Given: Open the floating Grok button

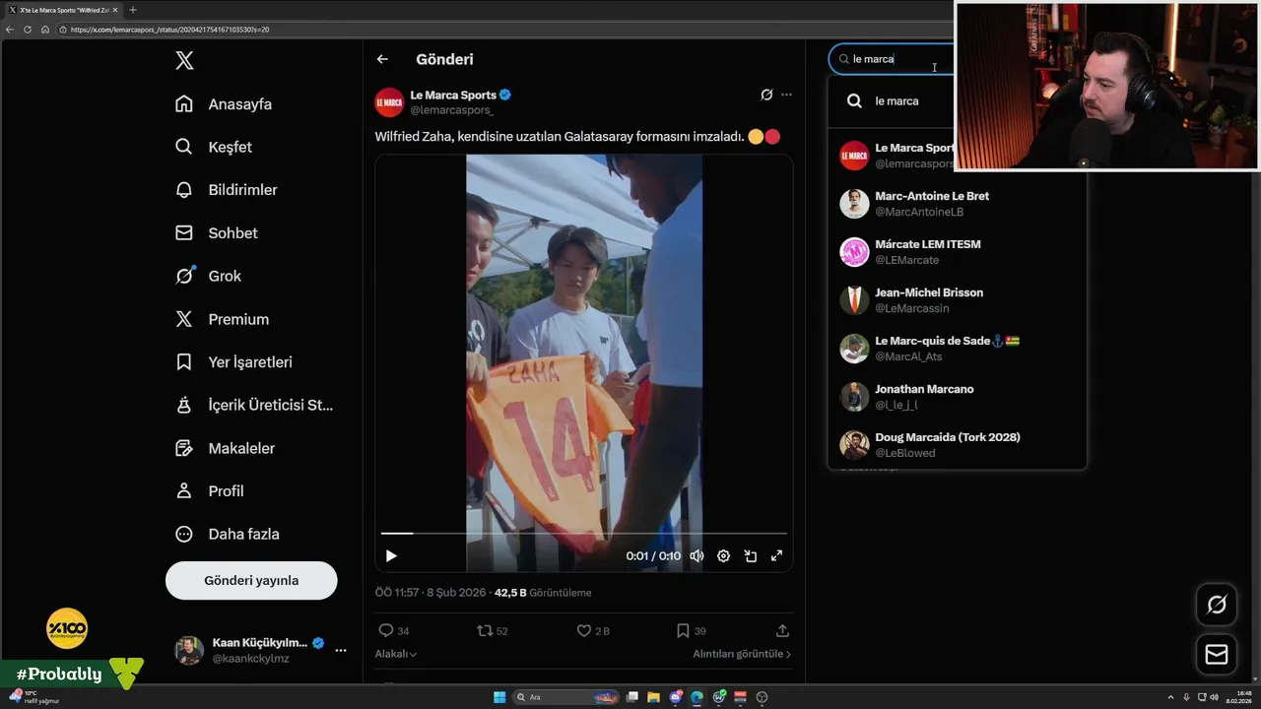Looking at the screenshot, I should [x=1217, y=605].
